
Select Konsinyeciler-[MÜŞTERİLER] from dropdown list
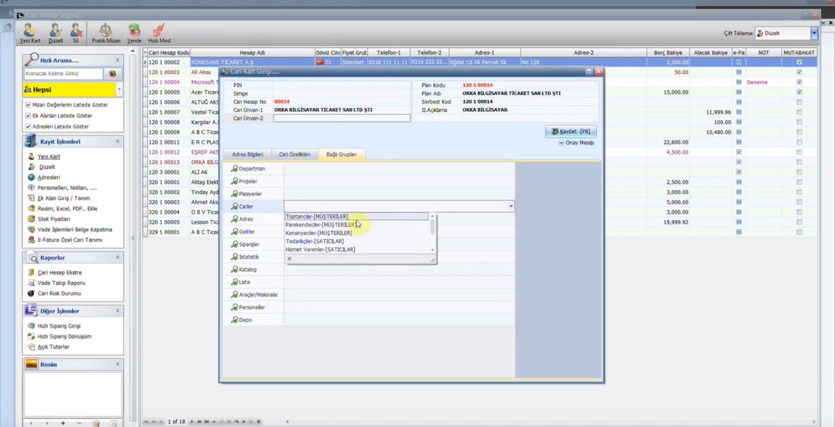pos(357,233)
